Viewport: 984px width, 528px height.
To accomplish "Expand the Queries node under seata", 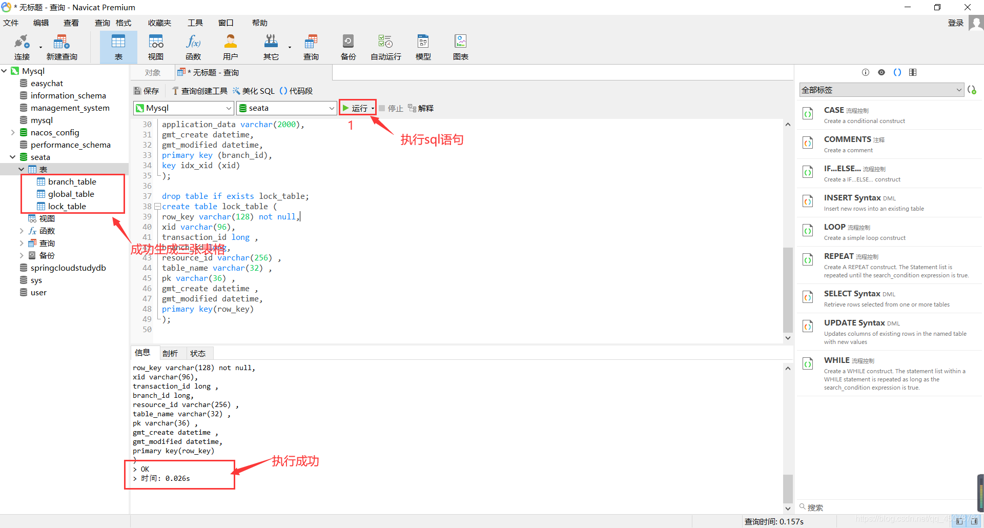I will click(22, 243).
